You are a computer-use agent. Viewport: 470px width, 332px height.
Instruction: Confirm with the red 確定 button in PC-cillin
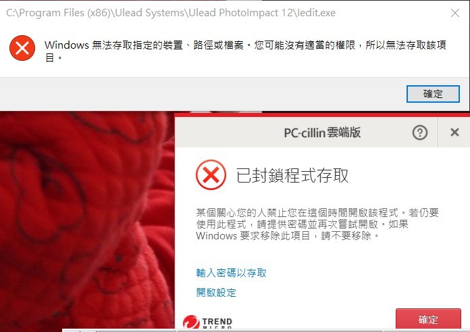click(428, 319)
